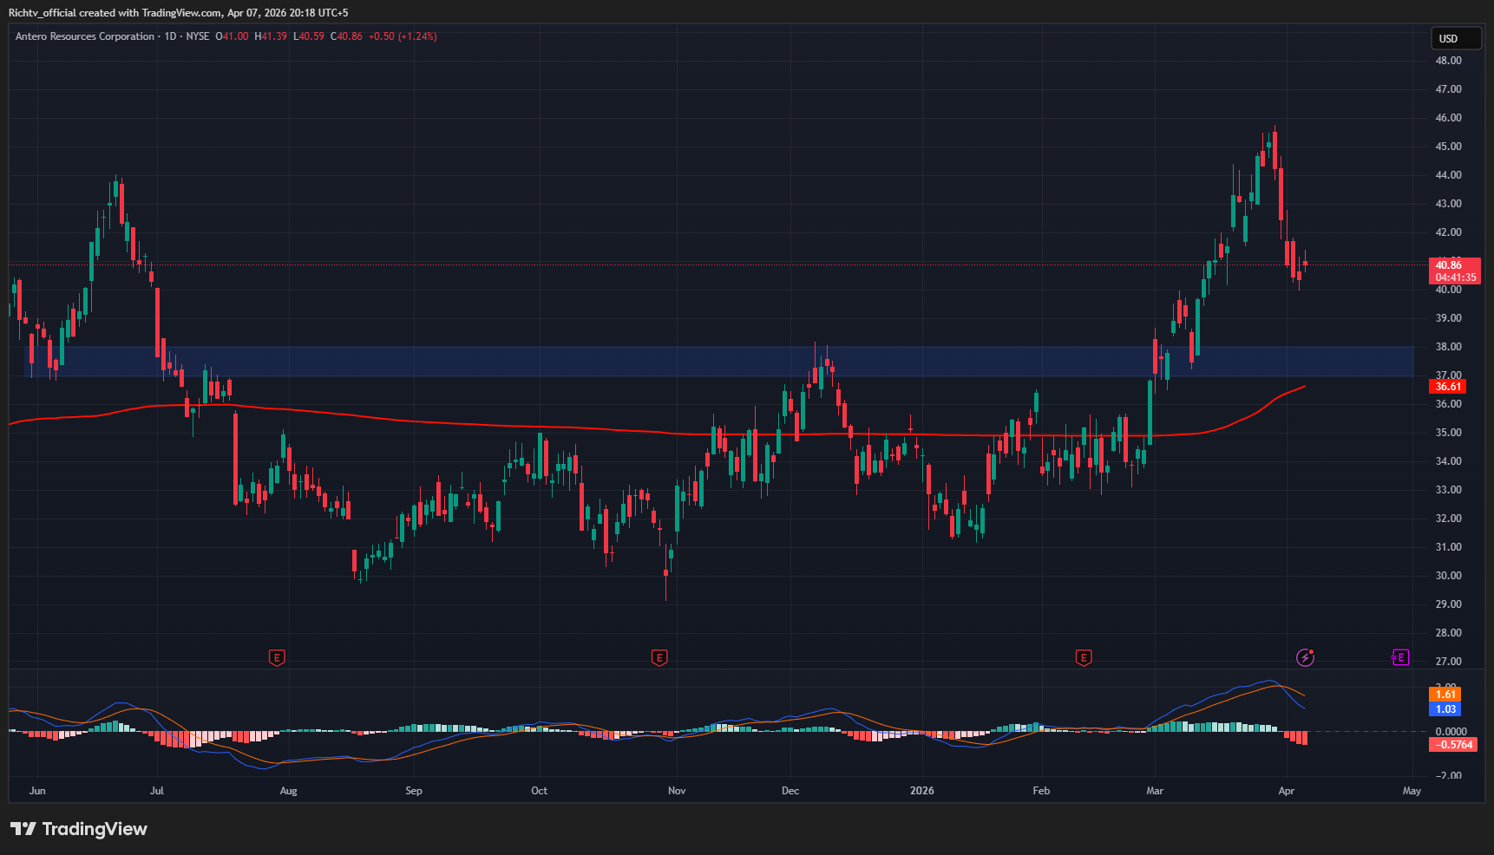Click the Jun label on the time axis
The width and height of the screenshot is (1494, 855).
click(37, 791)
